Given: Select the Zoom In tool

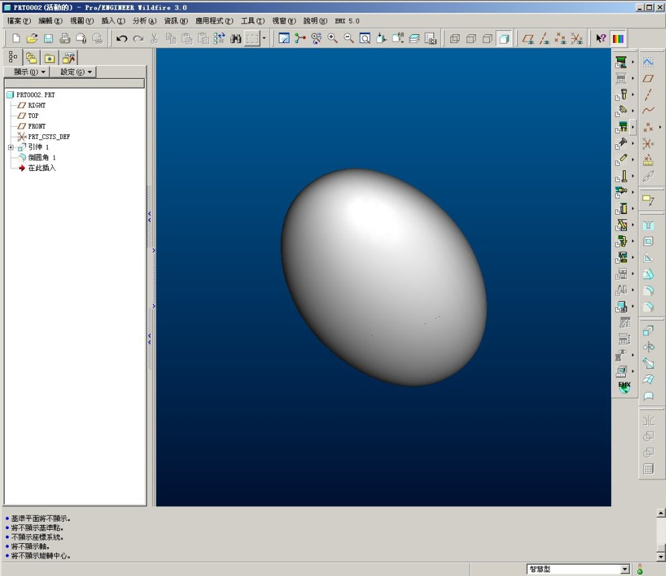Looking at the screenshot, I should [332, 39].
